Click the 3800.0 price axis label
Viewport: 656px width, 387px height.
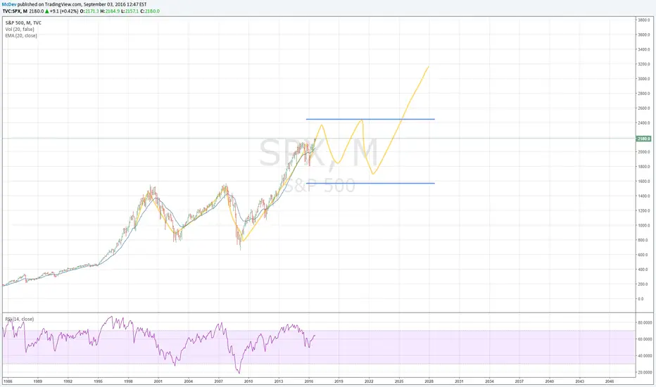(643, 20)
